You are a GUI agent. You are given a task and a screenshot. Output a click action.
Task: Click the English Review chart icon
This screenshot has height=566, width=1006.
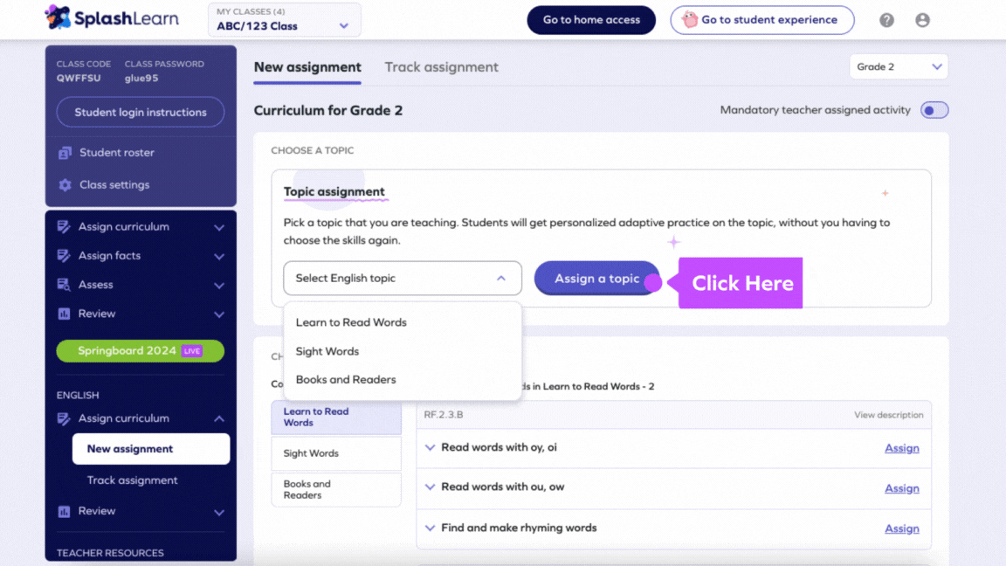pyautogui.click(x=64, y=512)
